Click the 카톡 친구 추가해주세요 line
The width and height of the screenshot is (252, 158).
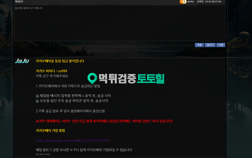52,76
